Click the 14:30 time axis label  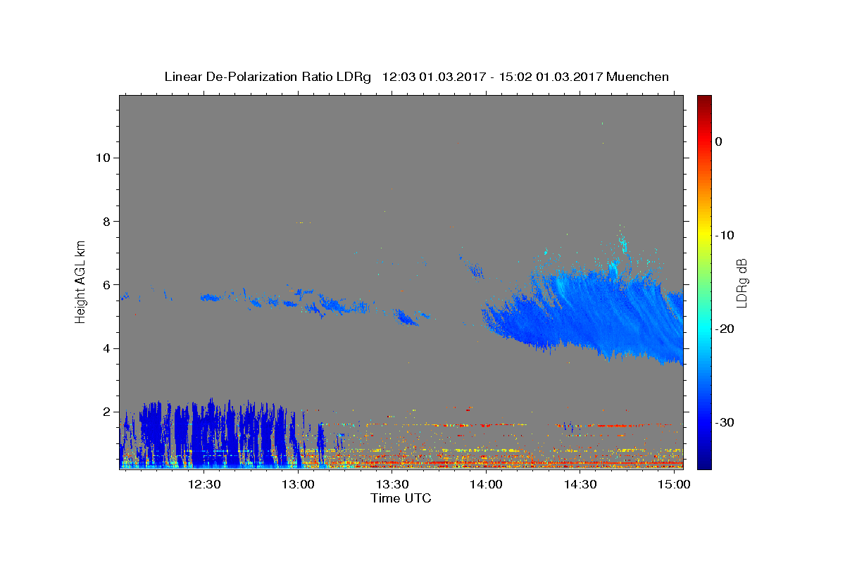point(580,484)
